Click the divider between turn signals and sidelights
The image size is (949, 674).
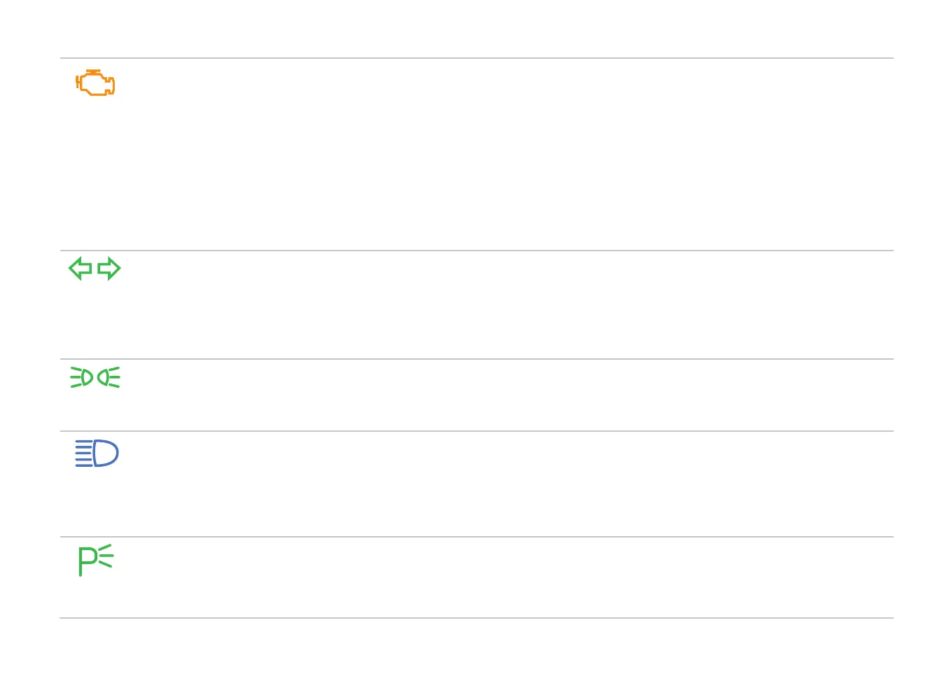(476, 359)
